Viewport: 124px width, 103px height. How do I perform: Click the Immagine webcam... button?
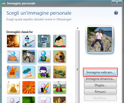click(100, 72)
